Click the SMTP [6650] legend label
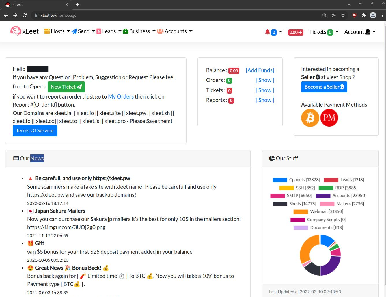Image resolution: width=386 pixels, height=297 pixels. click(x=299, y=196)
